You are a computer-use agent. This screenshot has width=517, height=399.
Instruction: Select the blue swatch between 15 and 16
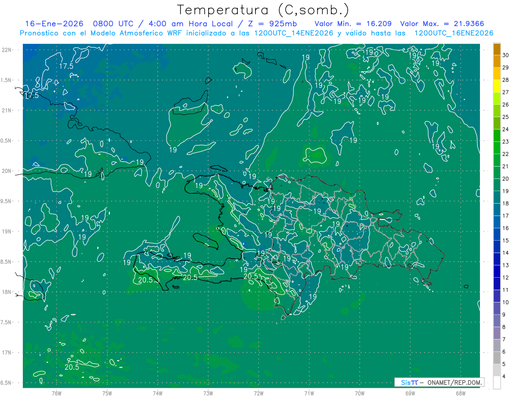coord(497,234)
